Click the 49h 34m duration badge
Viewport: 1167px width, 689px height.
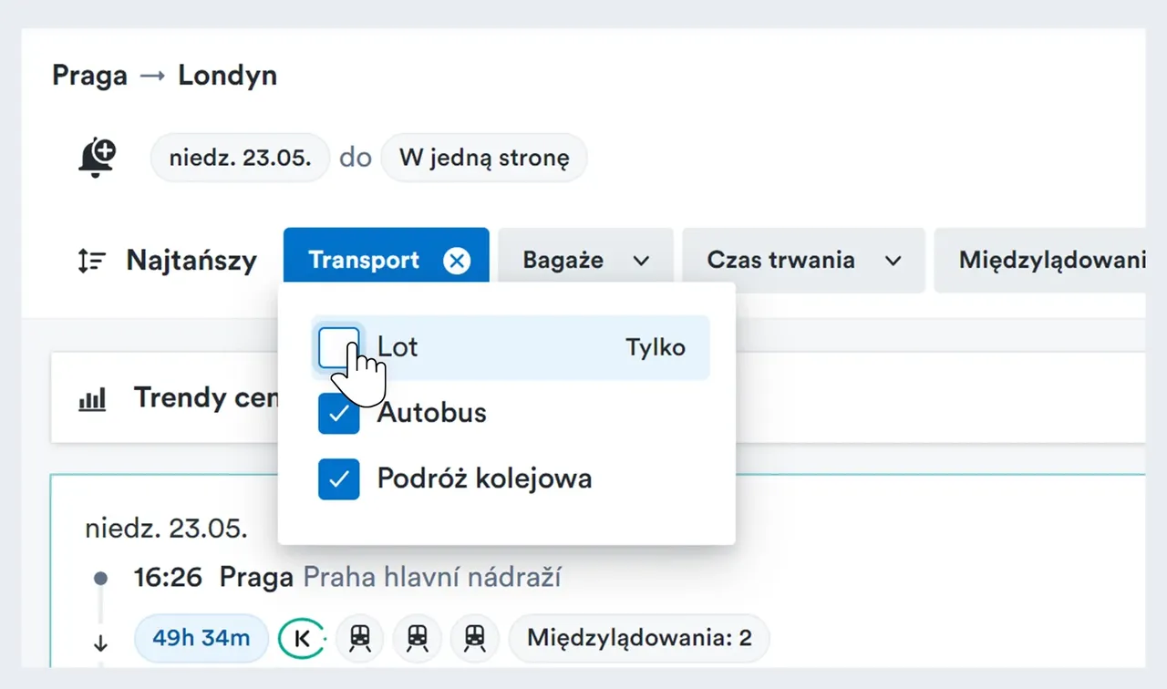201,638
